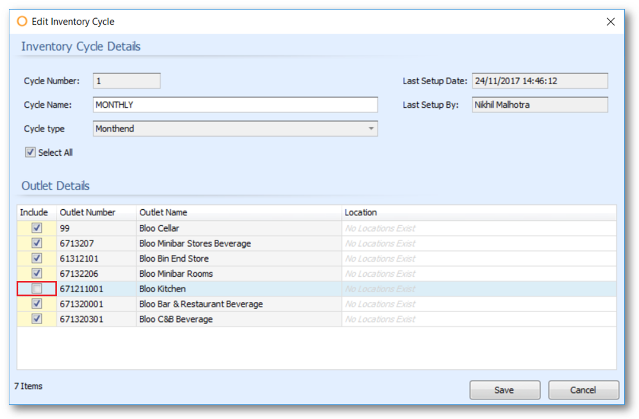Click the Location column header
The height and width of the screenshot is (419, 639).
coord(360,213)
